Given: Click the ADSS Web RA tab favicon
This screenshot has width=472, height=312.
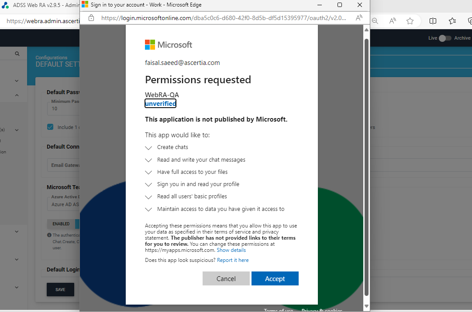Looking at the screenshot, I should point(5,5).
